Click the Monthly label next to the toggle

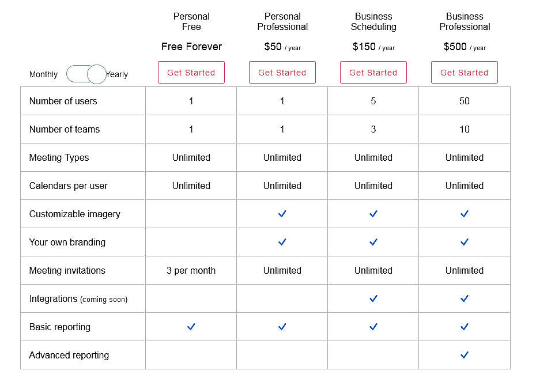coord(43,74)
